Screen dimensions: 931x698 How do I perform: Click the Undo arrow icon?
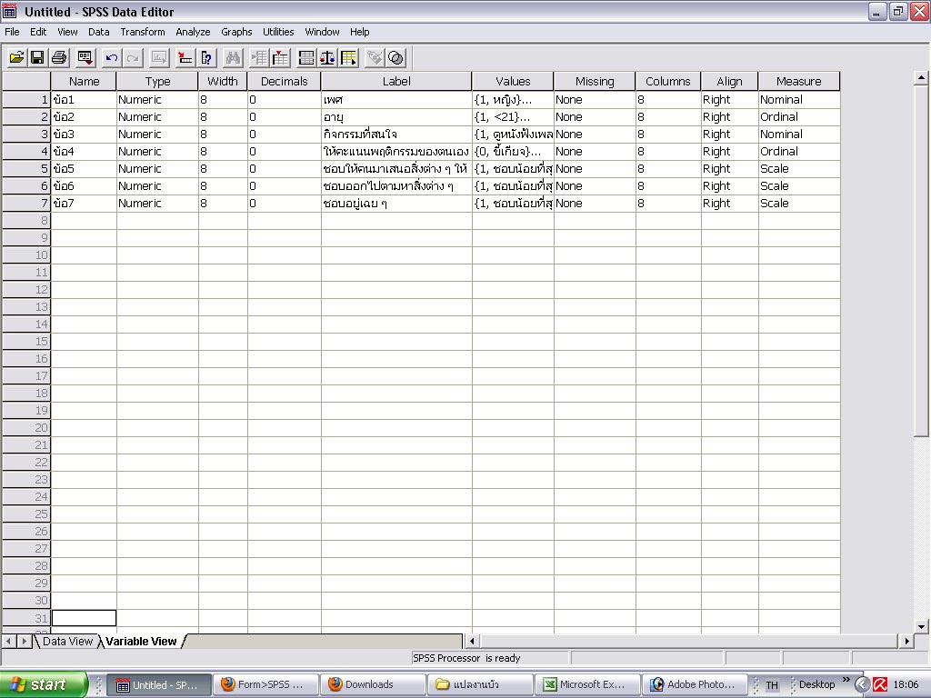click(111, 57)
